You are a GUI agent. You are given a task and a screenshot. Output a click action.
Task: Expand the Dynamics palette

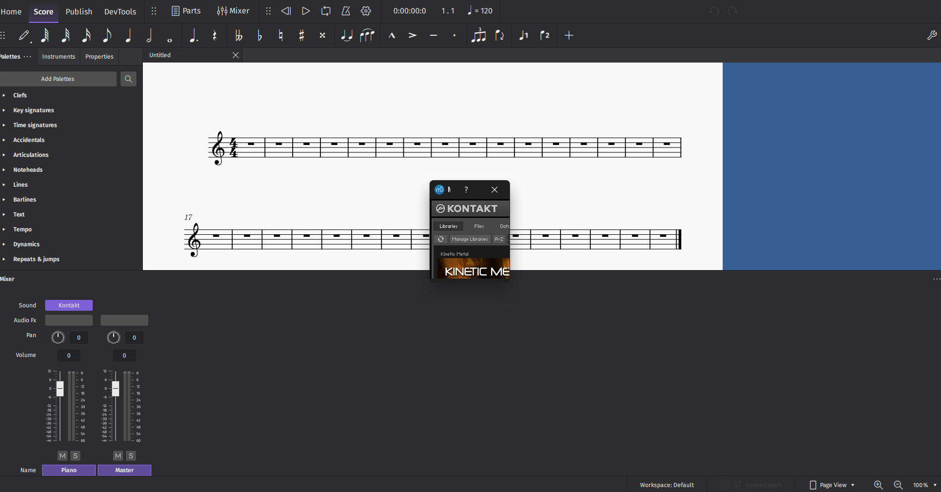tap(26, 244)
